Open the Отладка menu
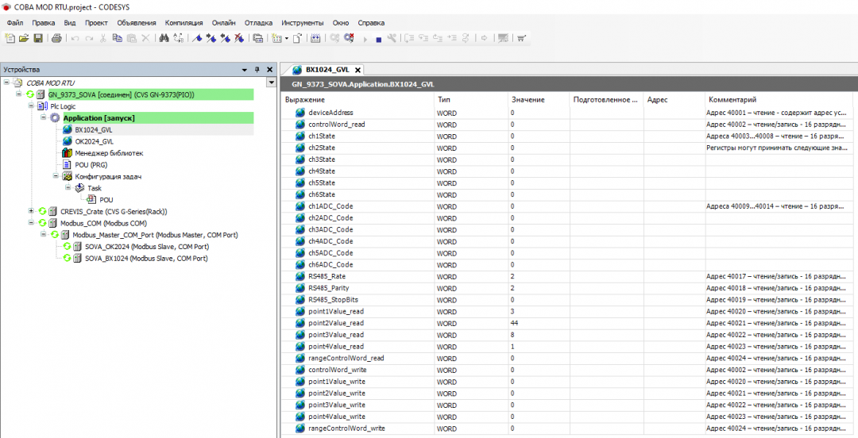Screen dimensions: 858x438 [258, 23]
